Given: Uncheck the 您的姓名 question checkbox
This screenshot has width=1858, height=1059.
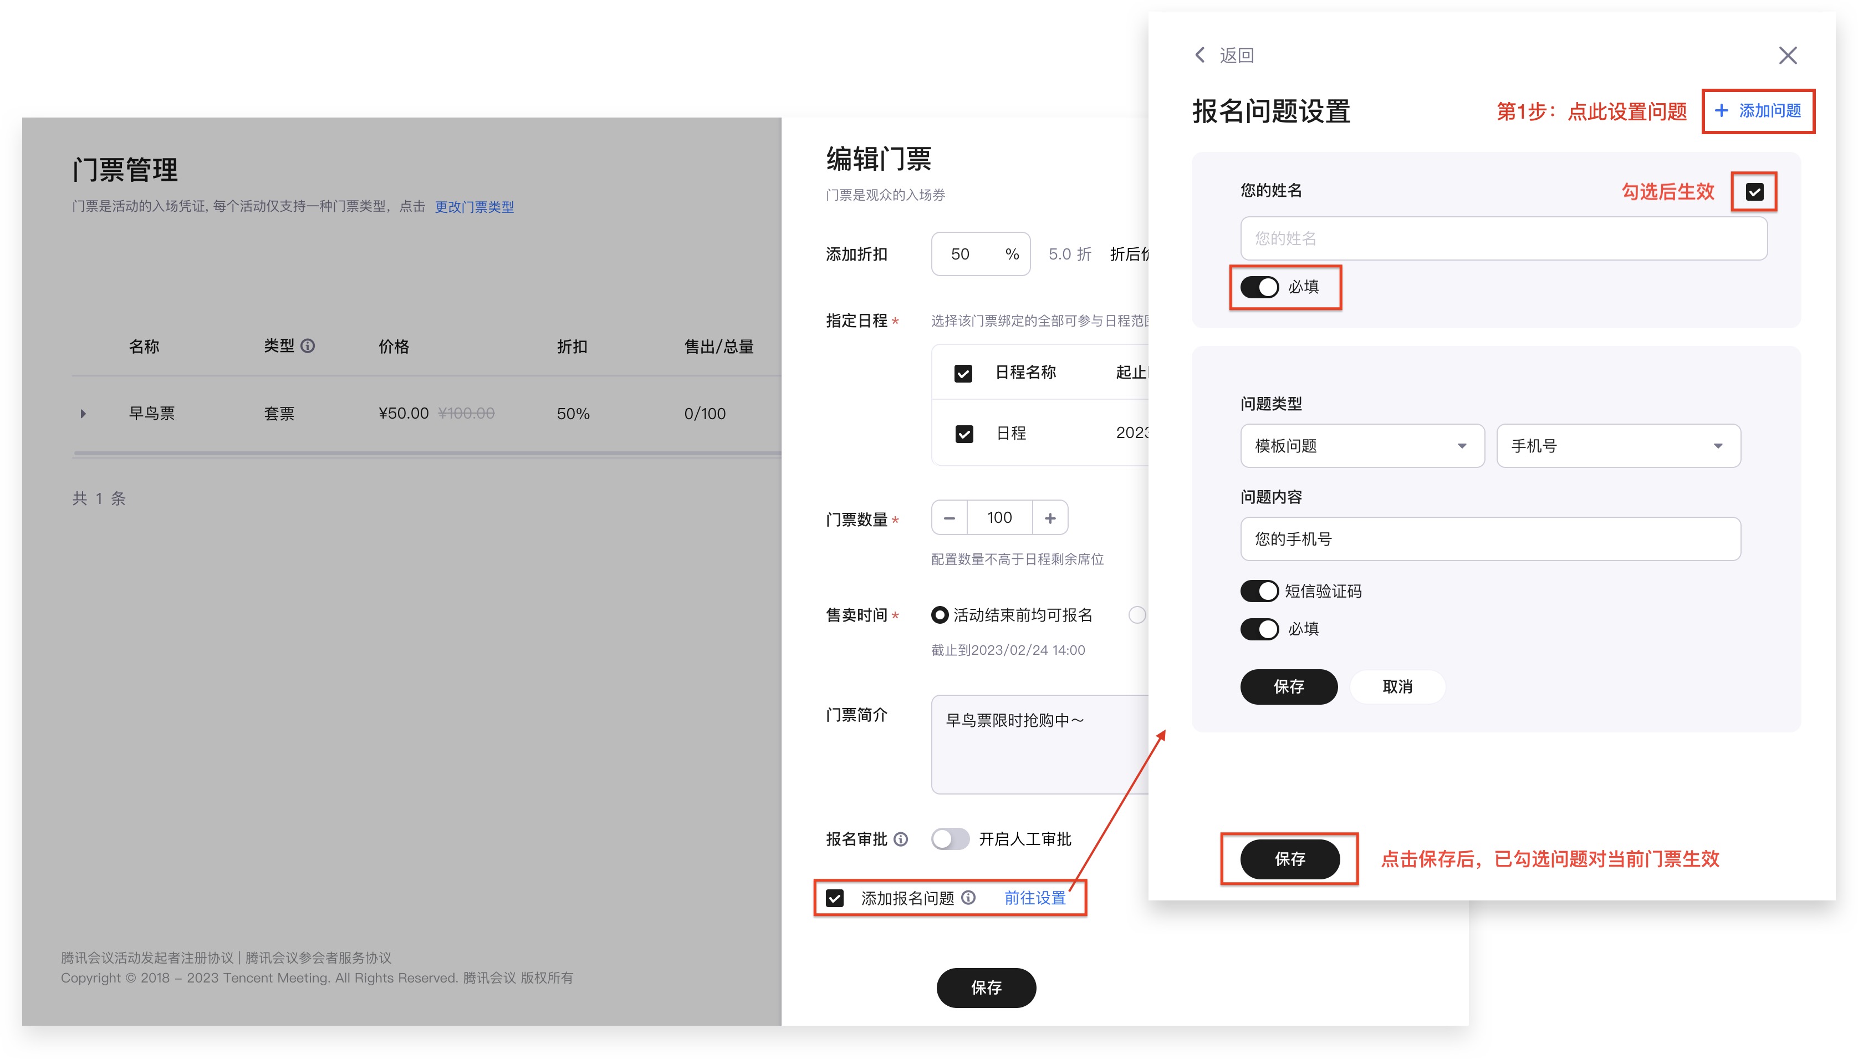Looking at the screenshot, I should (x=1754, y=192).
